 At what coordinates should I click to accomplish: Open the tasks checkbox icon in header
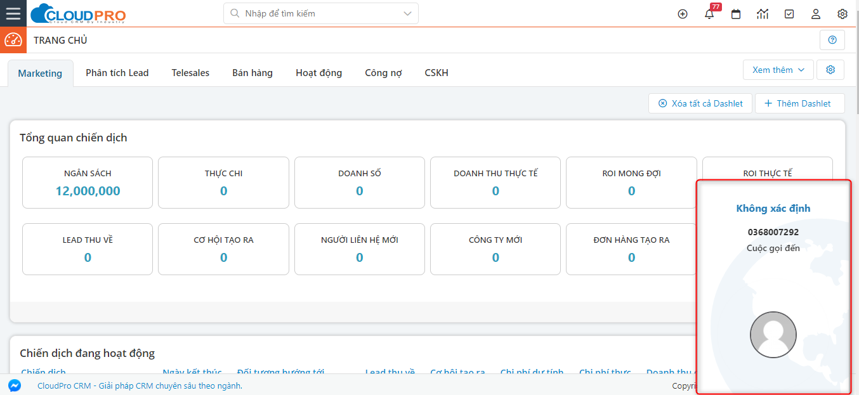click(789, 14)
